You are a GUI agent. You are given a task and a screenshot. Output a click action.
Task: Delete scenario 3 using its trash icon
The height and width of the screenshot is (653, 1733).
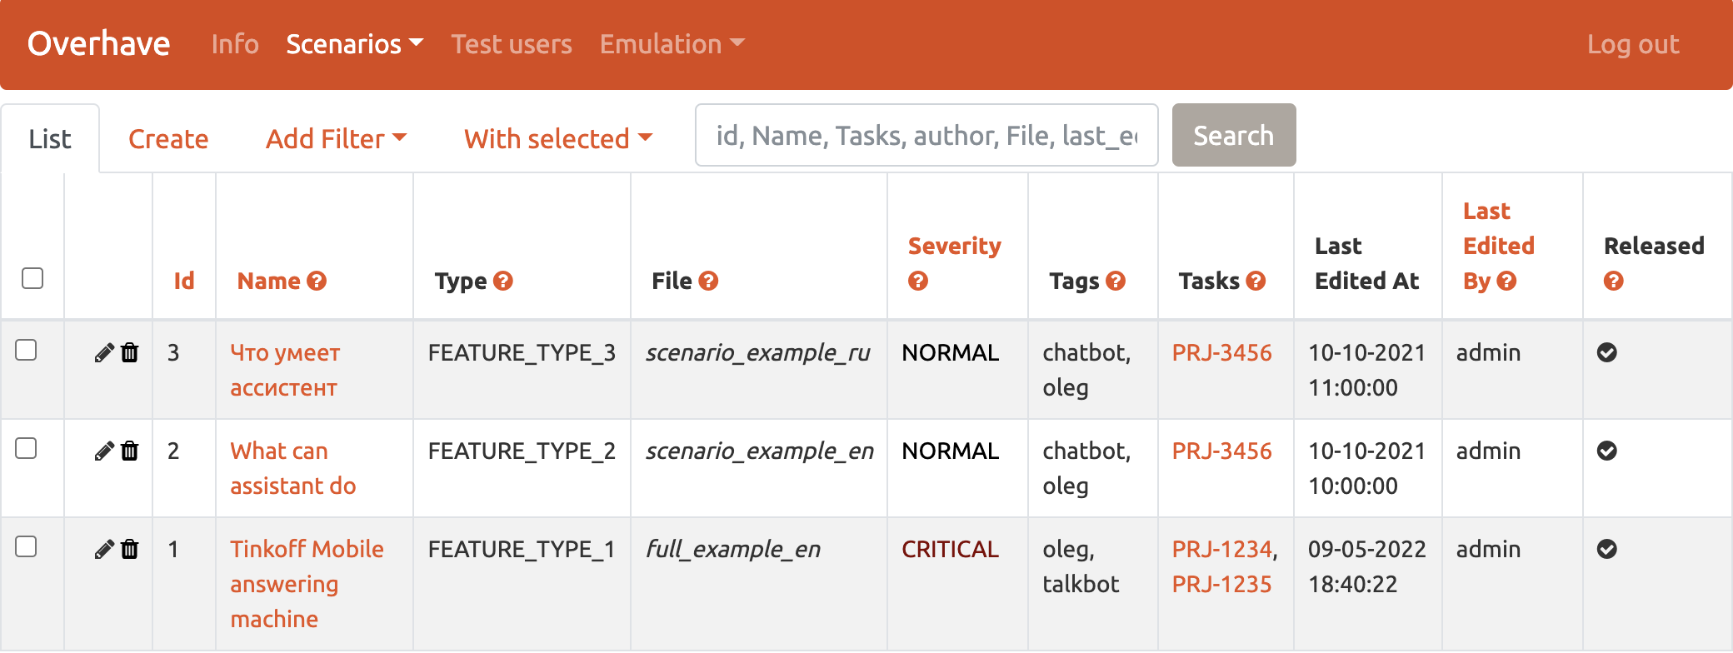130,353
